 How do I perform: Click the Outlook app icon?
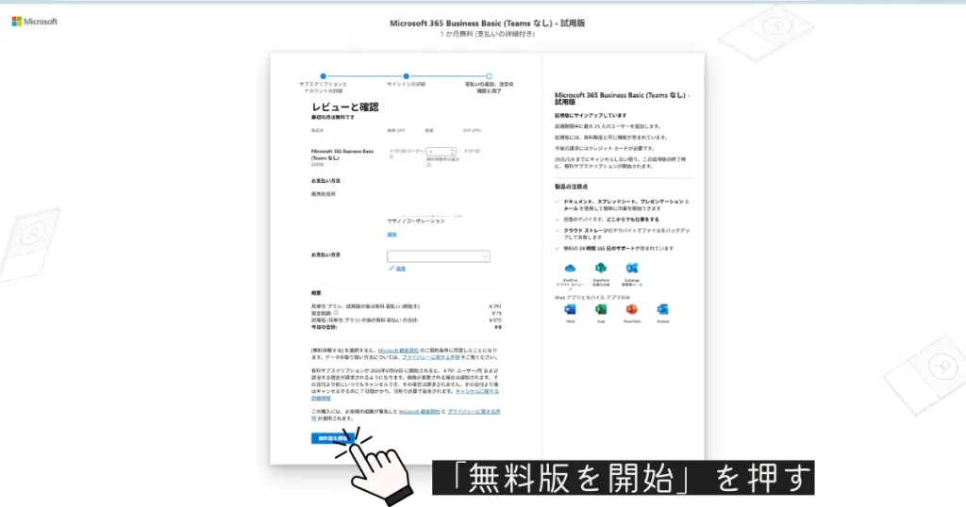[x=662, y=310]
